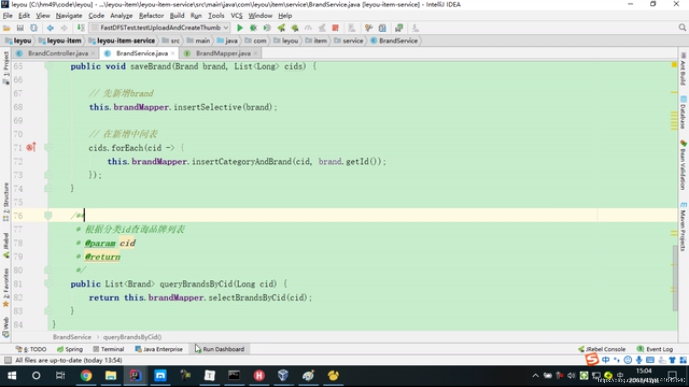Click Save All disk icon

(20, 28)
